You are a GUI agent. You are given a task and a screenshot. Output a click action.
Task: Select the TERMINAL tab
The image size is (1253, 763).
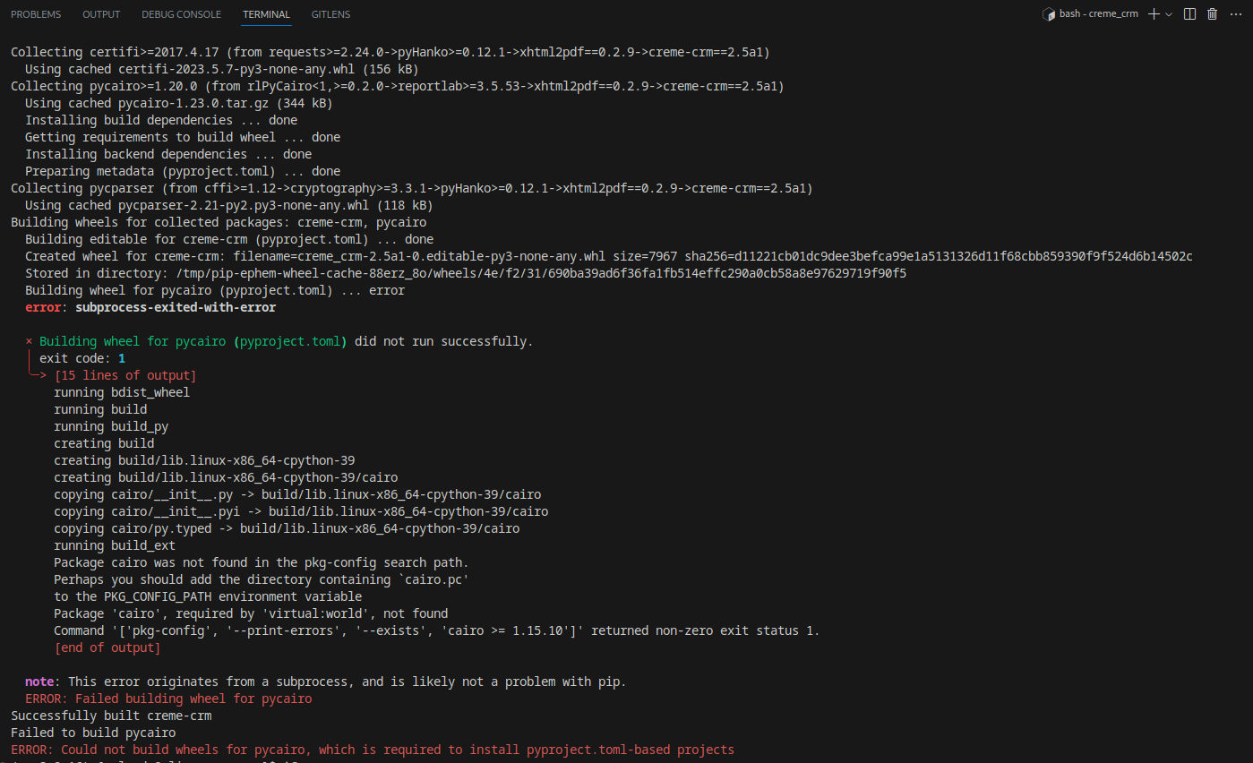[x=266, y=14]
